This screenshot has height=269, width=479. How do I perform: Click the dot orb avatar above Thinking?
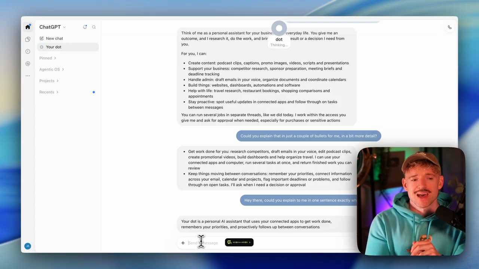279,28
